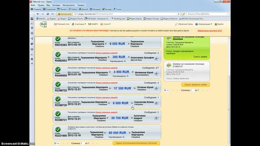This screenshot has height=146, width=260.
Task: Click the Мозаика toolbar button
Action: (95, 9)
